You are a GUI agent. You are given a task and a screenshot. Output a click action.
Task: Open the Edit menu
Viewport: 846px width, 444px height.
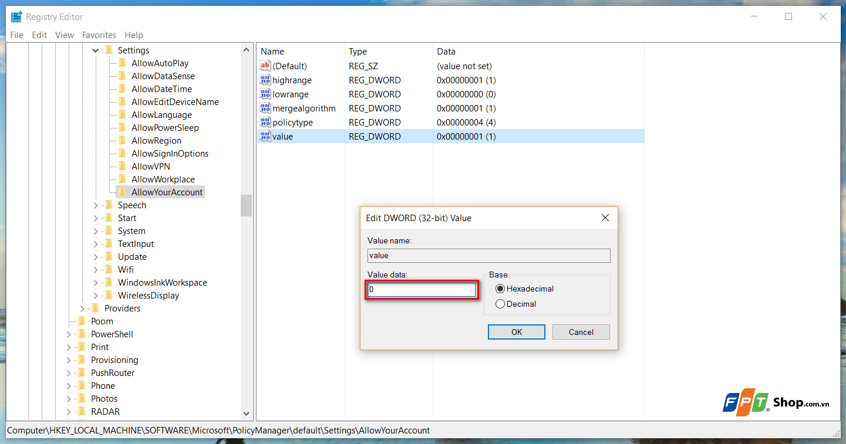pos(39,35)
